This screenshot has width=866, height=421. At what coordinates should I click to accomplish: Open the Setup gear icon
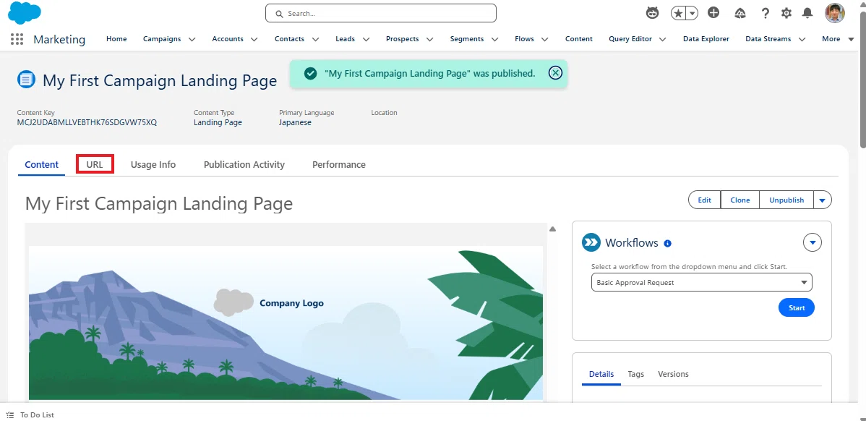(x=786, y=13)
